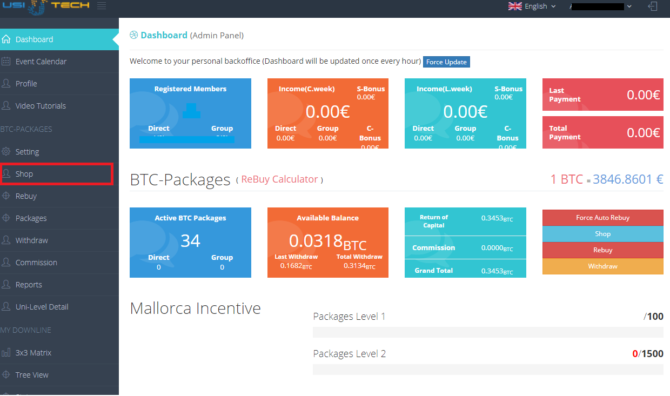Click the Active BTC Packages card
This screenshot has width=670, height=396.
(x=190, y=243)
